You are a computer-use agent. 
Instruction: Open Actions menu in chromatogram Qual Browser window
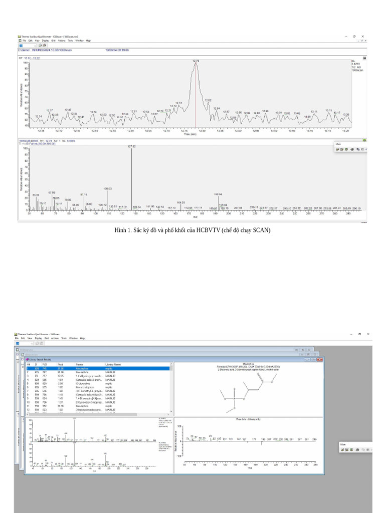point(62,41)
